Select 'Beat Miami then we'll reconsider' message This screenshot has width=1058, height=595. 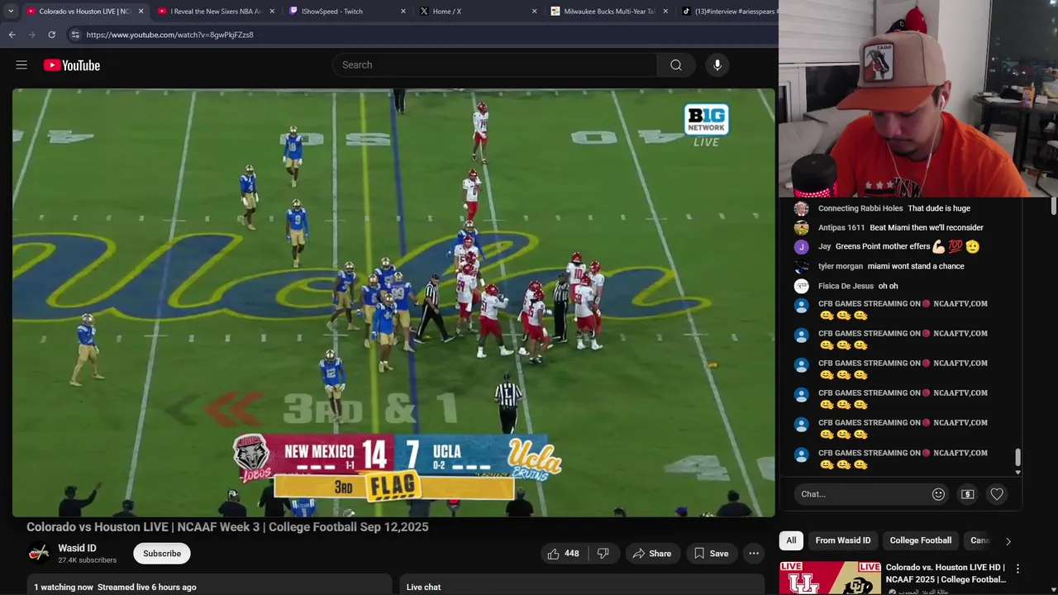(x=927, y=227)
